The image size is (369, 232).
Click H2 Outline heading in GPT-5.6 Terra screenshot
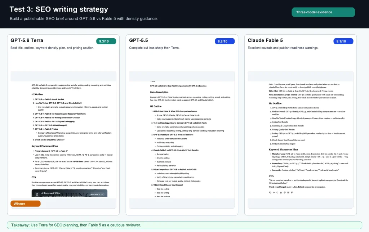point(37,94)
